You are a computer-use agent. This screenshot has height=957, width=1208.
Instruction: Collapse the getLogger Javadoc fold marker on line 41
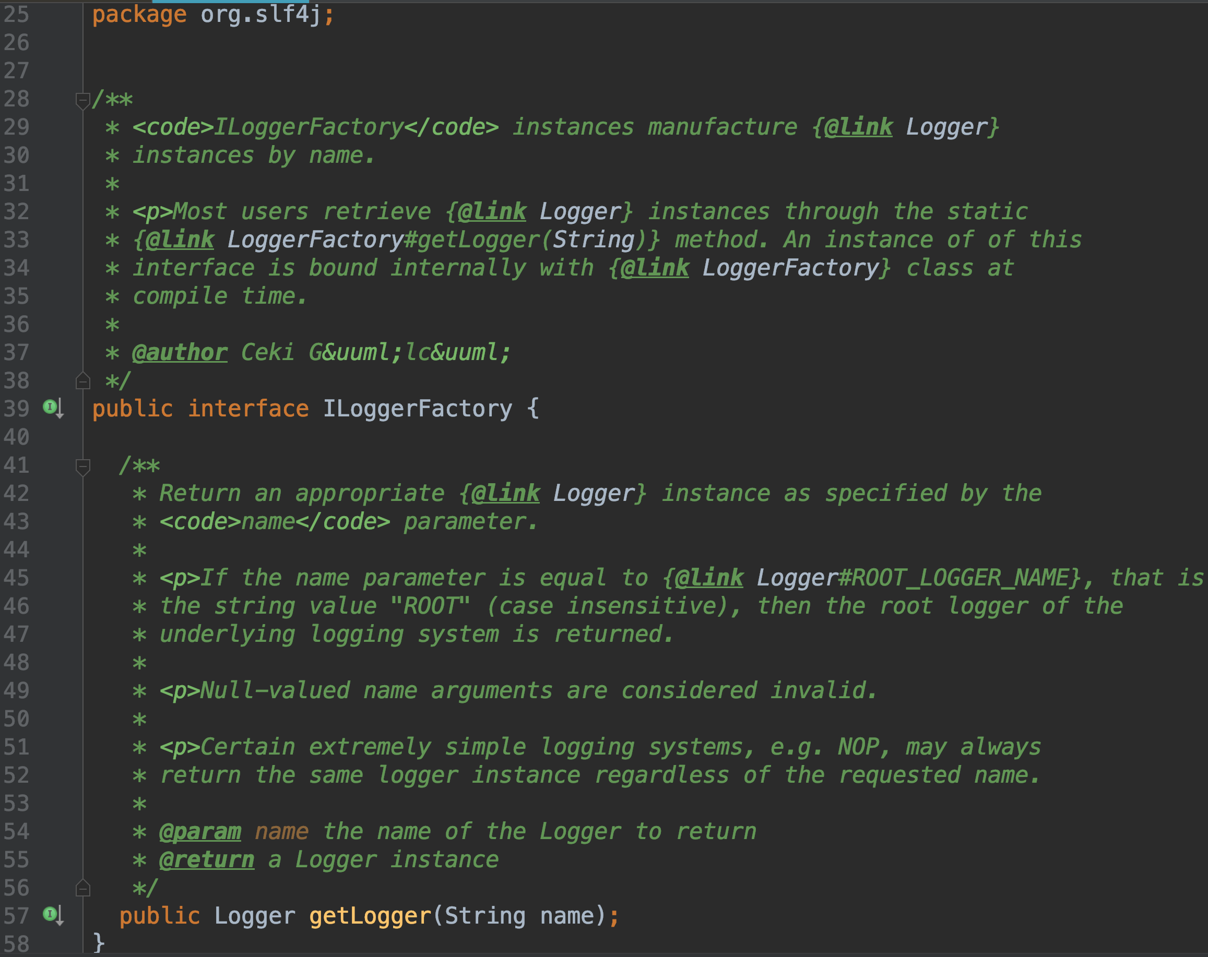point(83,467)
